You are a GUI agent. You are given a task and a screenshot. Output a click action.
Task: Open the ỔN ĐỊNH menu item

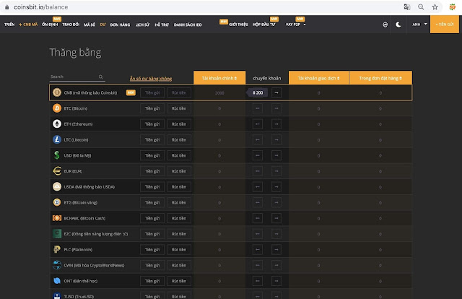[50, 24]
